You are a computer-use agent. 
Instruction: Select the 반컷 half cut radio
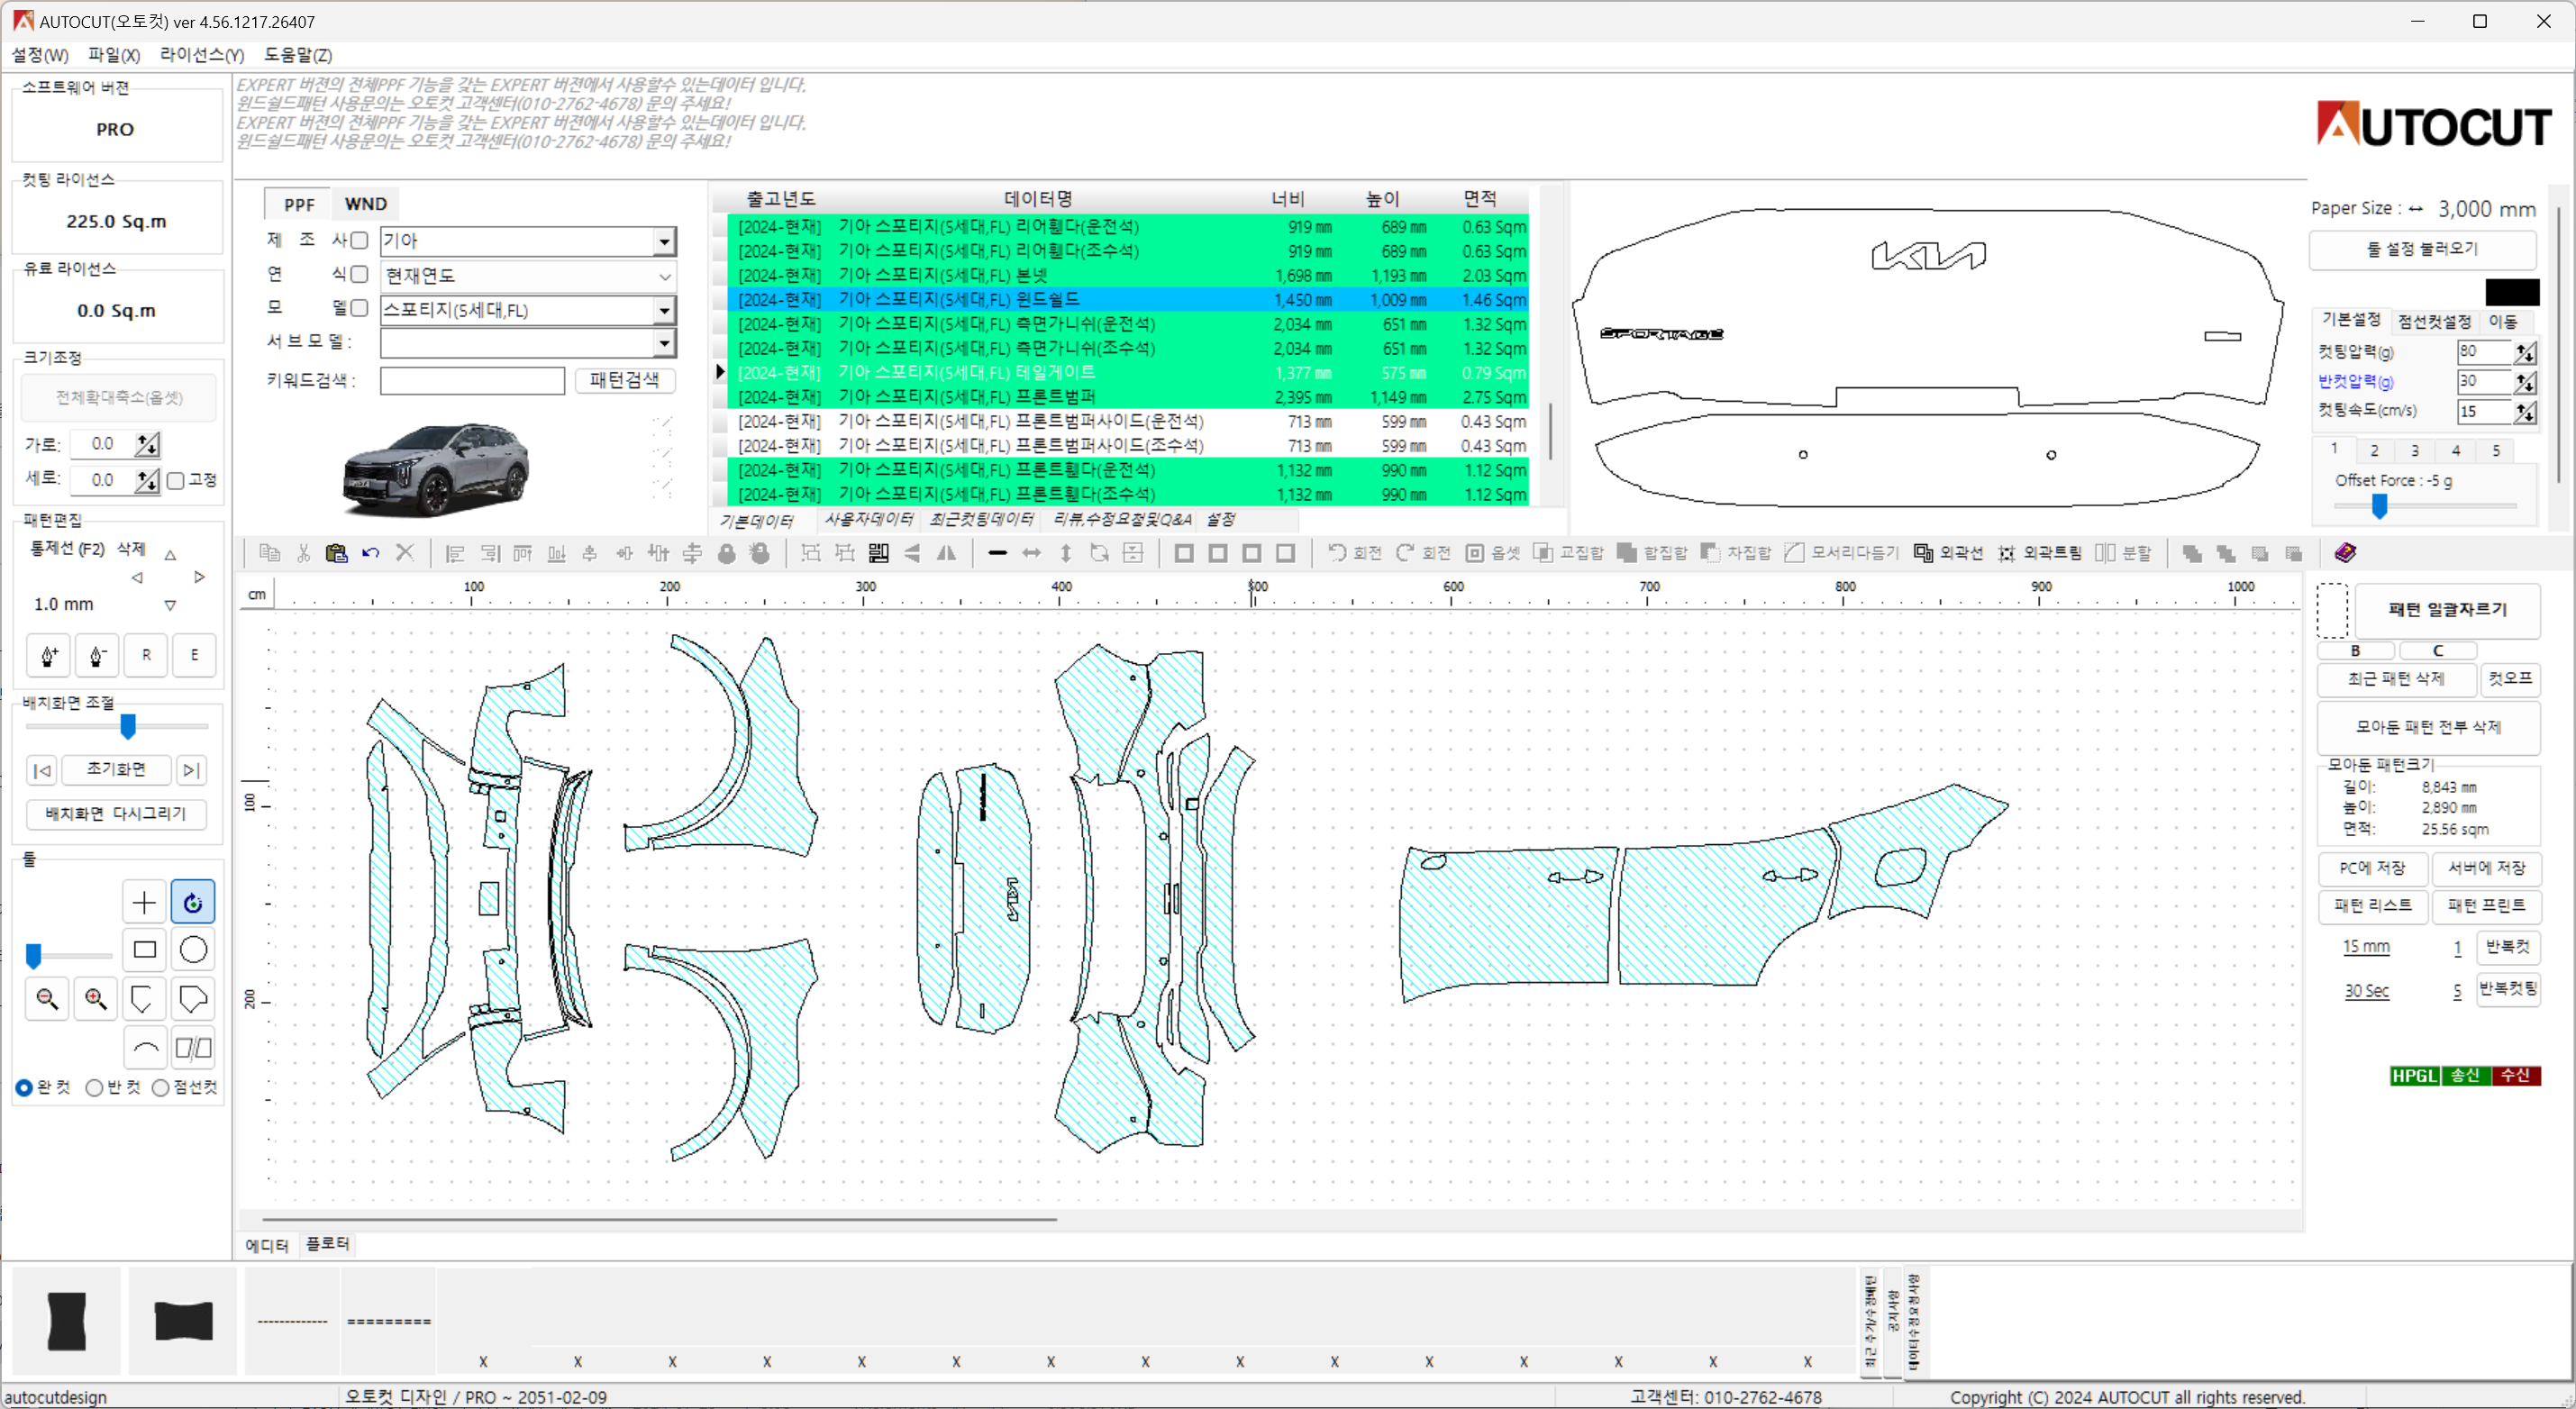click(x=94, y=1088)
